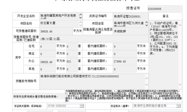This screenshot has width=187, height=112.
Task: Click the 其他 row label
Action: (31, 69)
